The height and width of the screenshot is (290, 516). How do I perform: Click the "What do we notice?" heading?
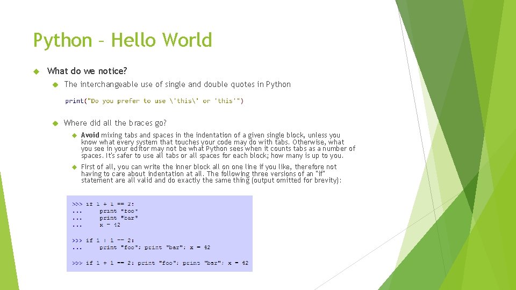pos(87,71)
